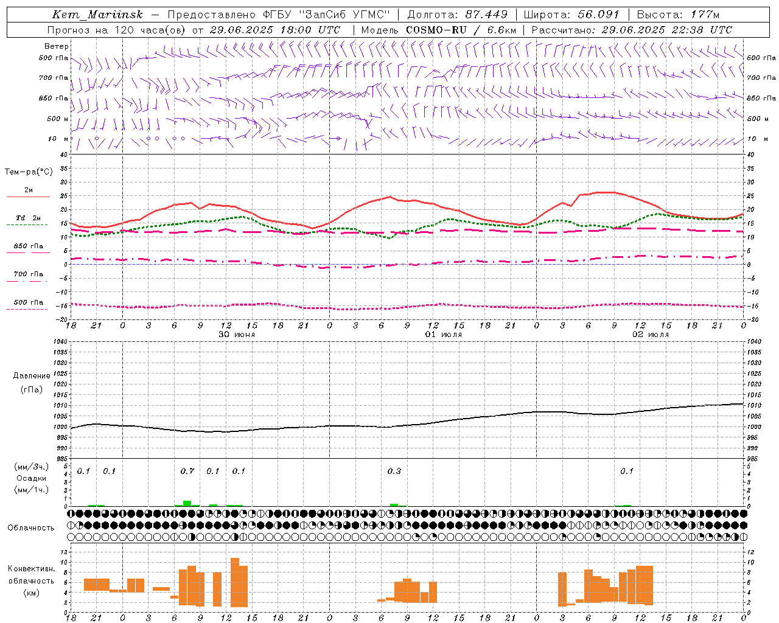Click the 0.7 precipitation amount value
The width and height of the screenshot is (779, 623).
(187, 472)
